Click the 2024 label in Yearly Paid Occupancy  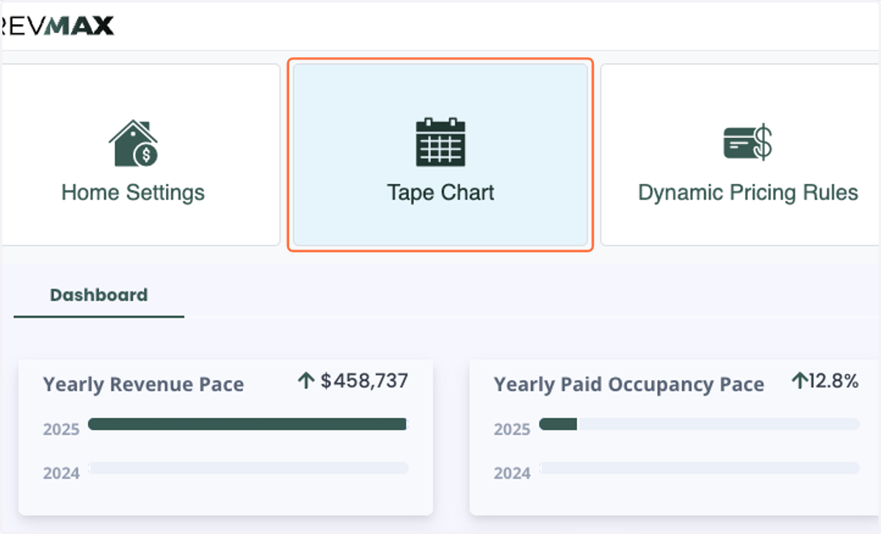512,473
